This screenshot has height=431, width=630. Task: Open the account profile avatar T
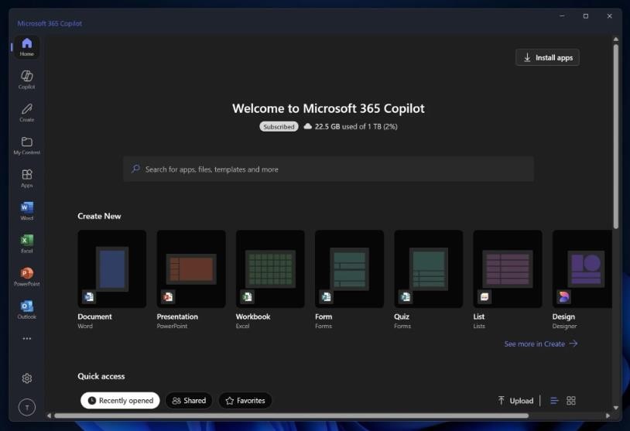pyautogui.click(x=27, y=407)
